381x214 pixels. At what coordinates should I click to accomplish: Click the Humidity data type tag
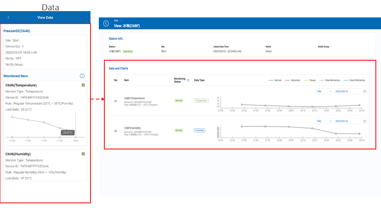[200, 130]
